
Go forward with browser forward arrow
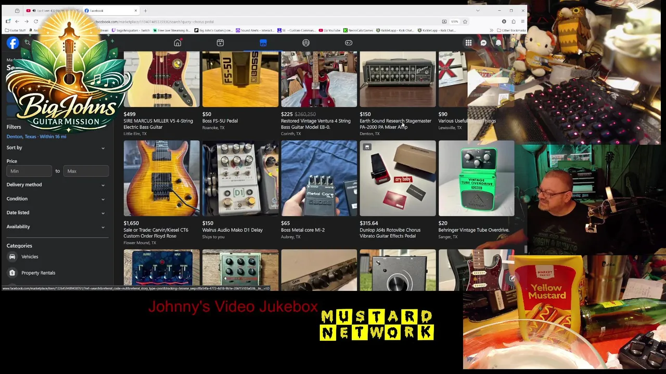point(26,21)
